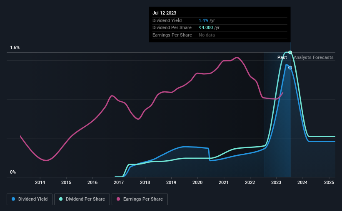The width and height of the screenshot is (342, 211).
Task: Click the Past region label
Action: pyautogui.click(x=282, y=57)
